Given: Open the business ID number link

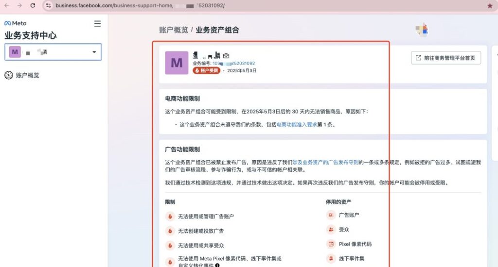Looking at the screenshot, I should tap(233, 64).
